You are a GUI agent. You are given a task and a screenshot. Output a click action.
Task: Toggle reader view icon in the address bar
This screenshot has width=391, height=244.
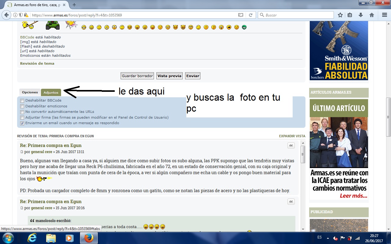click(x=241, y=15)
